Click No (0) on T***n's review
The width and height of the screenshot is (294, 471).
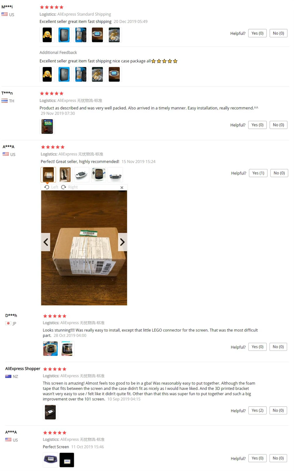click(278, 125)
